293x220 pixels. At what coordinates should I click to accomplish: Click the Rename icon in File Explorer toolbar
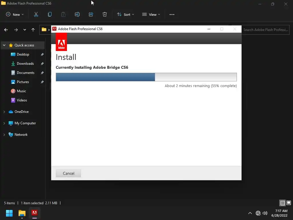coord(77,14)
